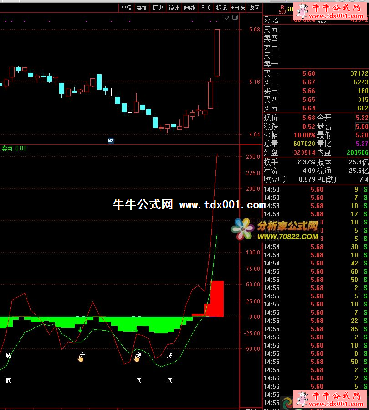Add the stock via +自选
Screen dimensions: 369x410
[x=238, y=8]
